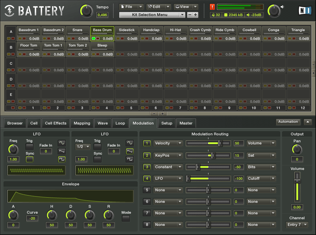Select sawtooth waveform in second LFO
Viewport: 316px width, 235px height.
[x=130, y=151]
